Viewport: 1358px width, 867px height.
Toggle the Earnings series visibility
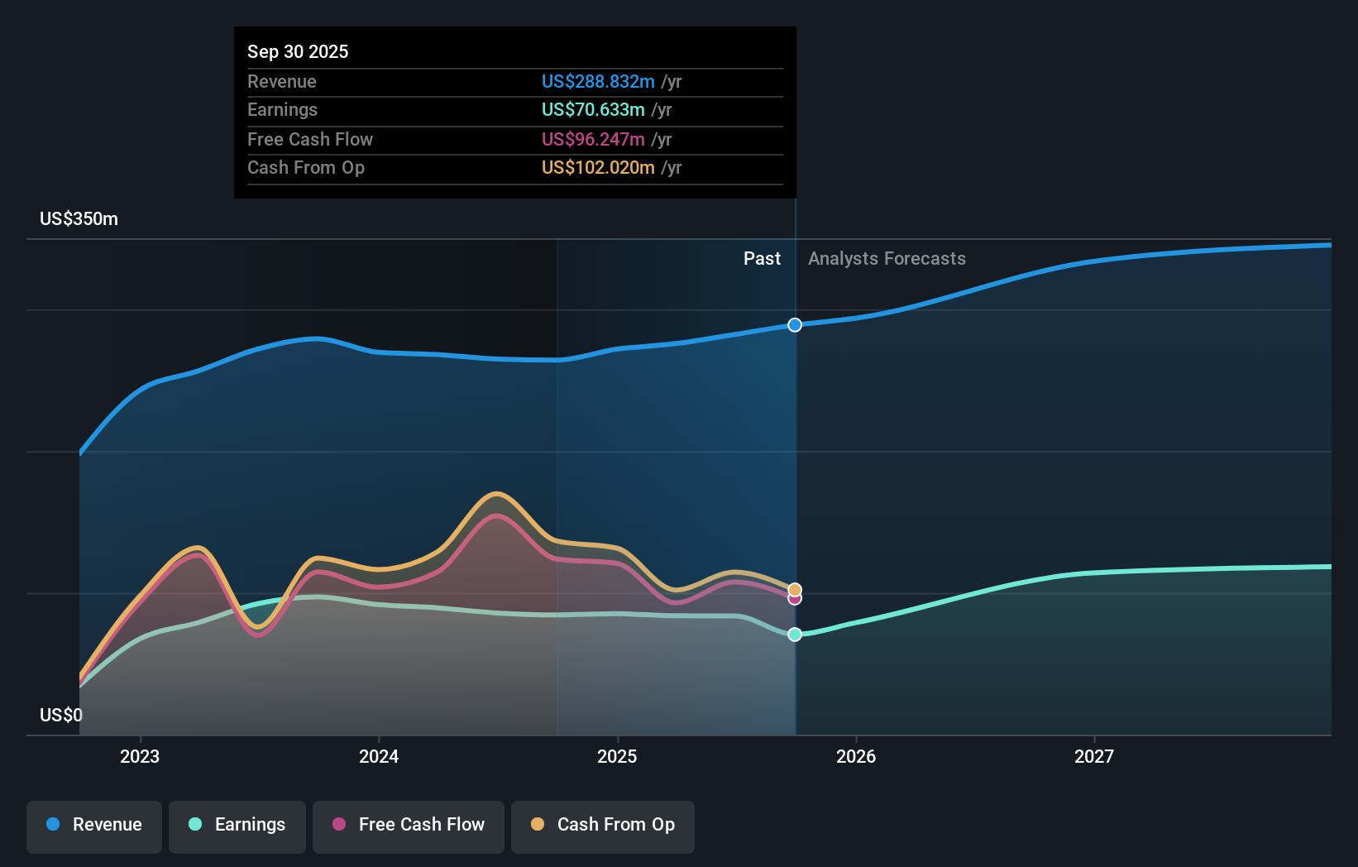coord(237,825)
